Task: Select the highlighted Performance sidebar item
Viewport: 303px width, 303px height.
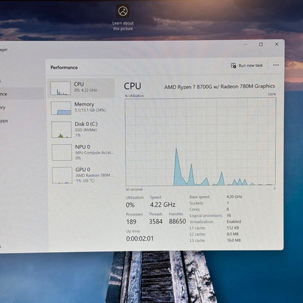Action: (21, 94)
